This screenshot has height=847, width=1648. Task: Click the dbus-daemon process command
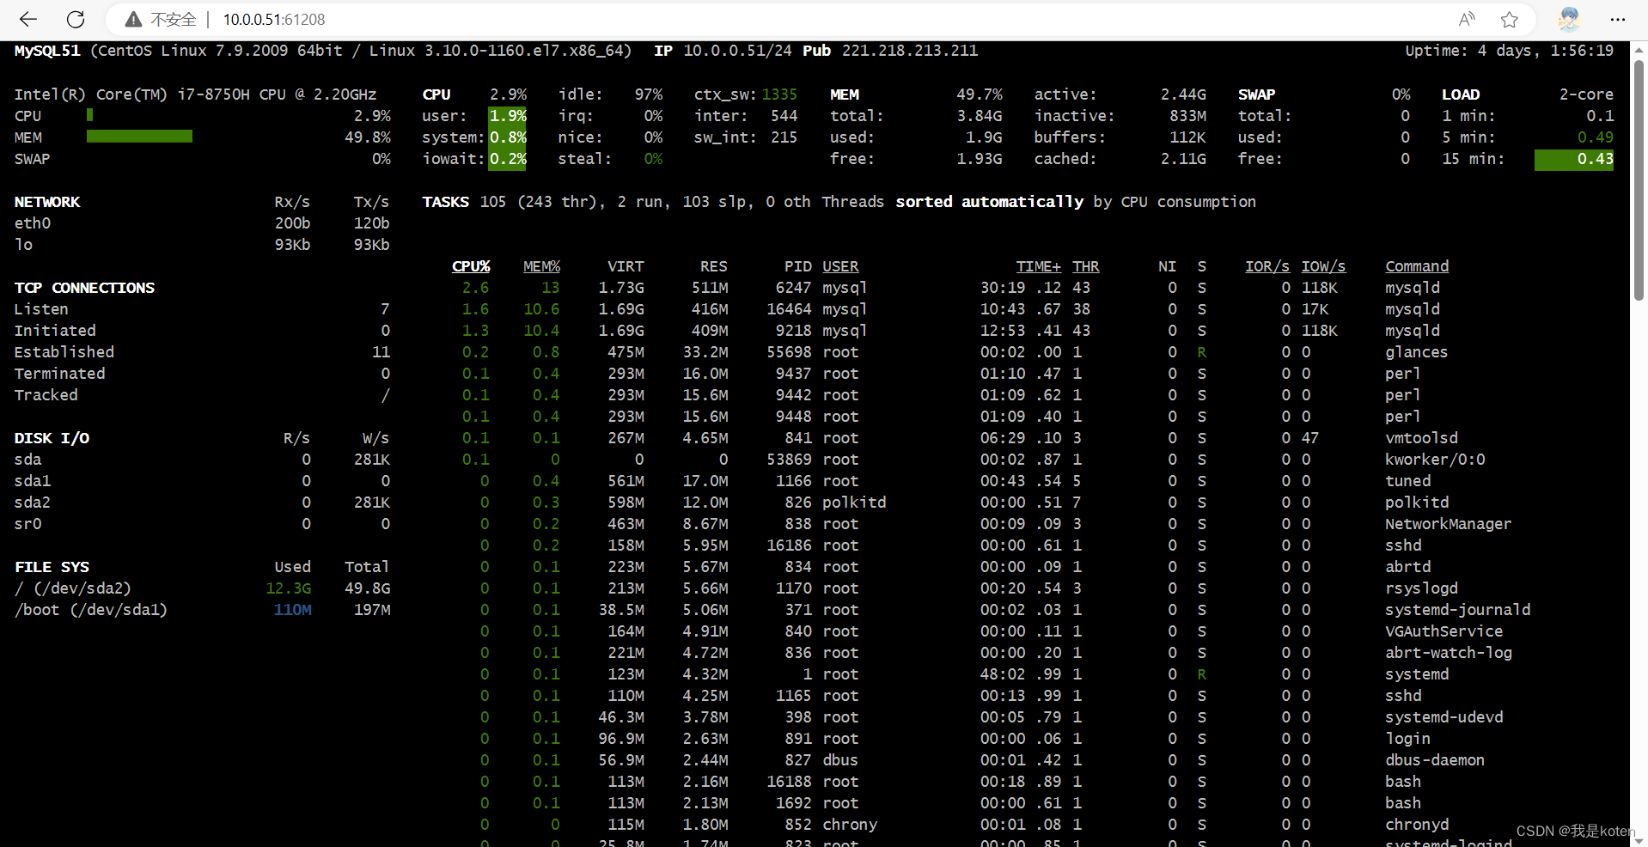[1434, 760]
